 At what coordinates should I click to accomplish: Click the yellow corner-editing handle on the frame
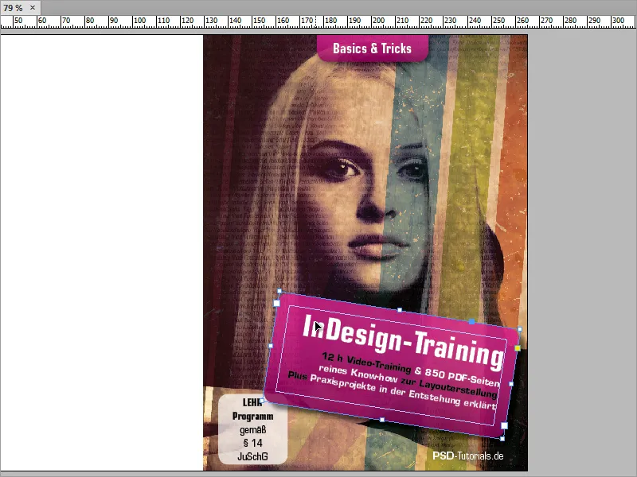click(x=518, y=348)
